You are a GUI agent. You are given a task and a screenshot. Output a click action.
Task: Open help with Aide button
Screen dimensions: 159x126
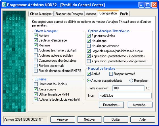tap(143, 119)
